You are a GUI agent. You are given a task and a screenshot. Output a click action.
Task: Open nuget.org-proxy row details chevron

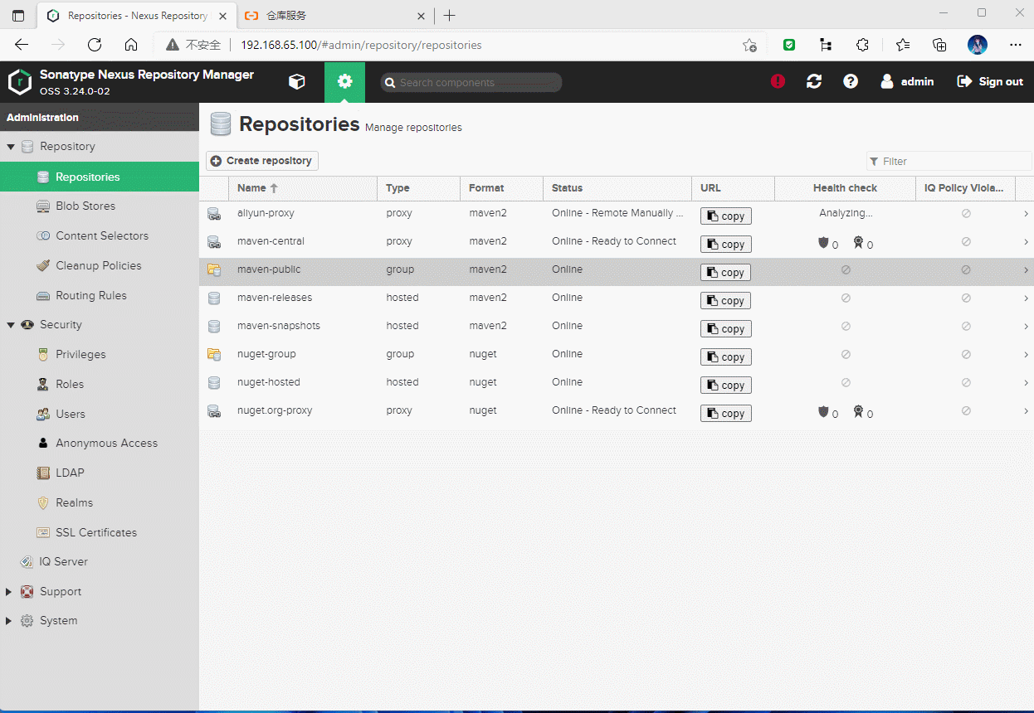click(x=1026, y=411)
